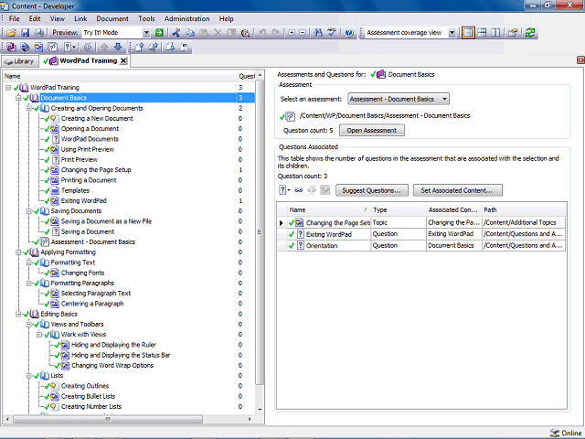Screen dimensions: 585x439
Task: Click the Open Assessment button
Action: pyautogui.click(x=372, y=130)
